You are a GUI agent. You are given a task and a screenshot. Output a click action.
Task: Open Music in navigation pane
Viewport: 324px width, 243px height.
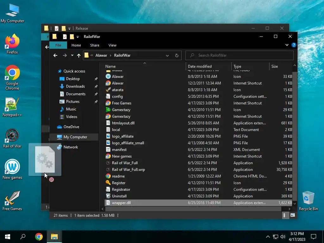pyautogui.click(x=71, y=109)
